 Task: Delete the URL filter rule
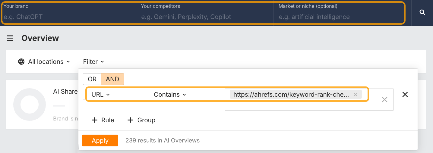point(405,95)
